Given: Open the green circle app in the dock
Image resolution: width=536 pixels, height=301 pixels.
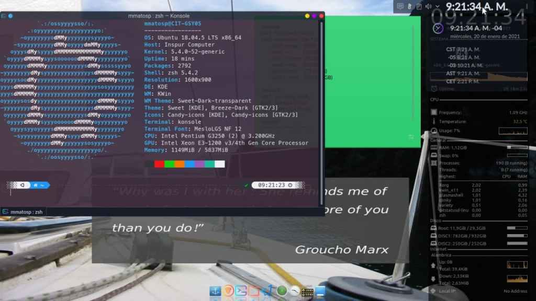Looking at the screenshot, I should pyautogui.click(x=282, y=291).
